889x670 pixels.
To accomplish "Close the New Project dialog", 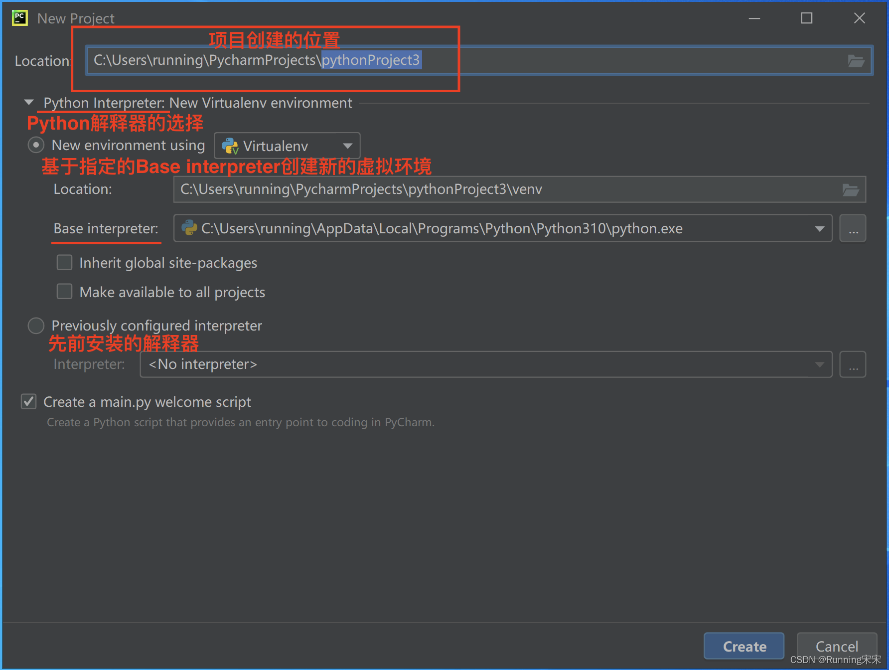I will click(860, 18).
